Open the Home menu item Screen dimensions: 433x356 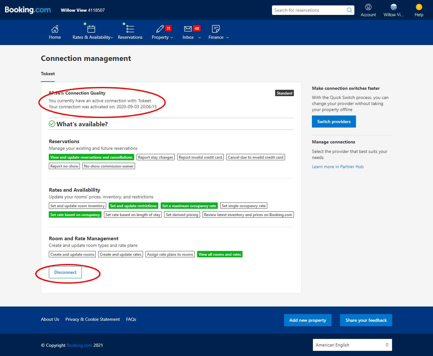click(55, 37)
